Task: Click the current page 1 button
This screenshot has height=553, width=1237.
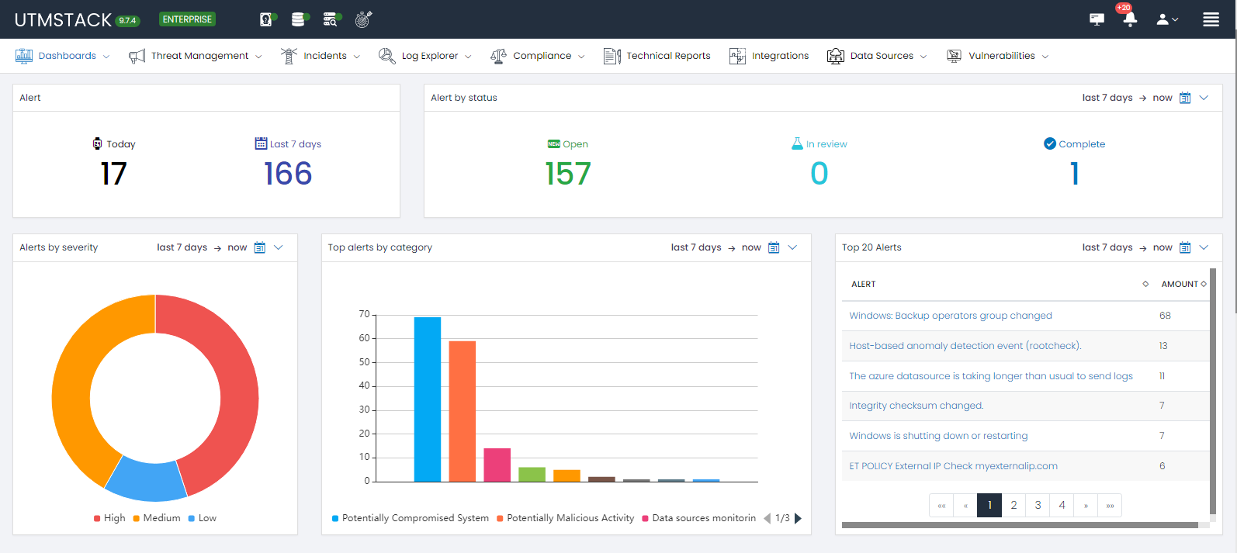Action: coord(989,505)
